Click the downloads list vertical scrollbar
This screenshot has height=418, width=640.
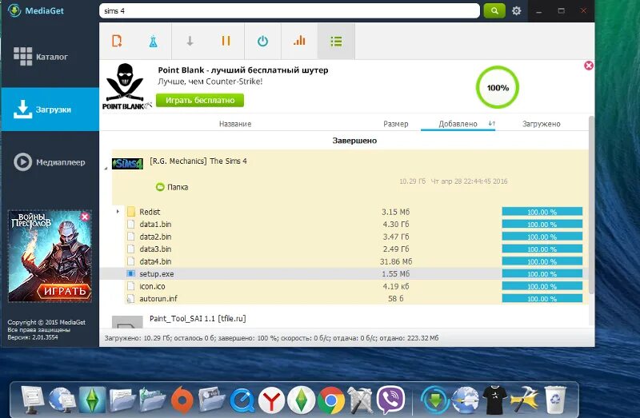click(x=591, y=204)
